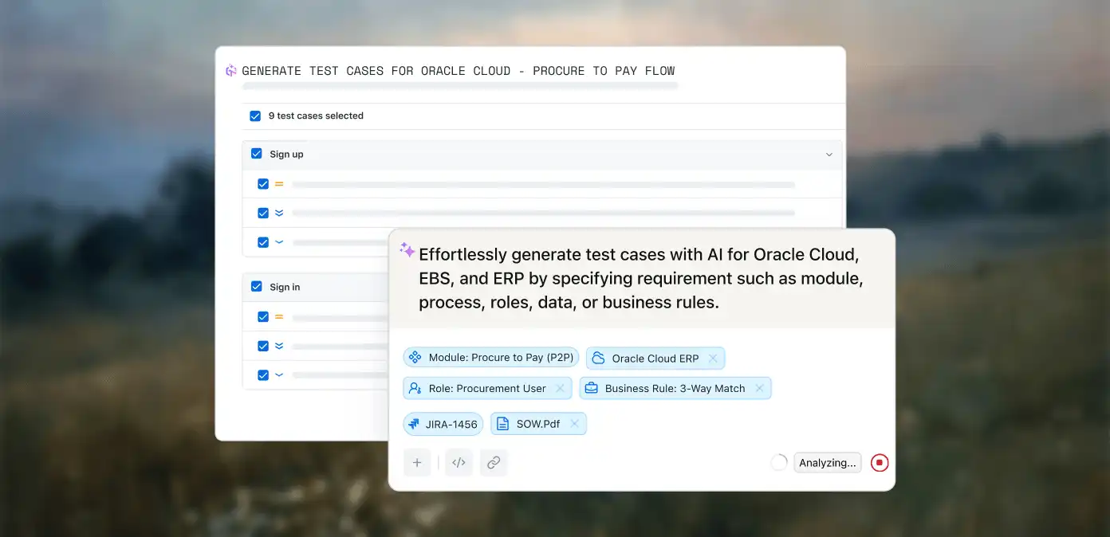The image size is (1110, 537).
Task: Click the single-chevron low priority icon under Sign up
Action: tap(279, 242)
